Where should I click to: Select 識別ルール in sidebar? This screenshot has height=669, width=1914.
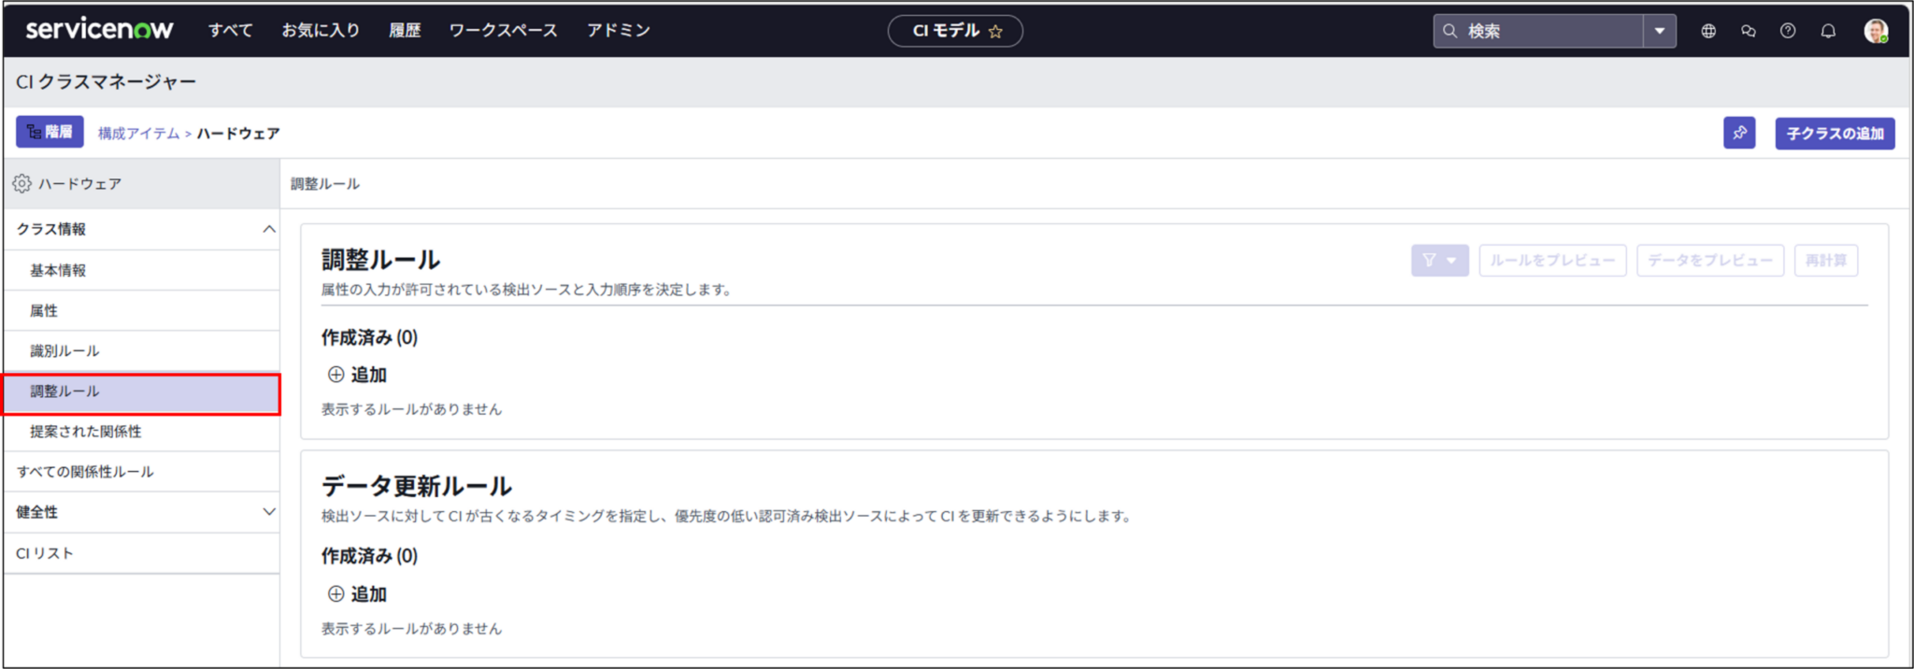tap(141, 350)
